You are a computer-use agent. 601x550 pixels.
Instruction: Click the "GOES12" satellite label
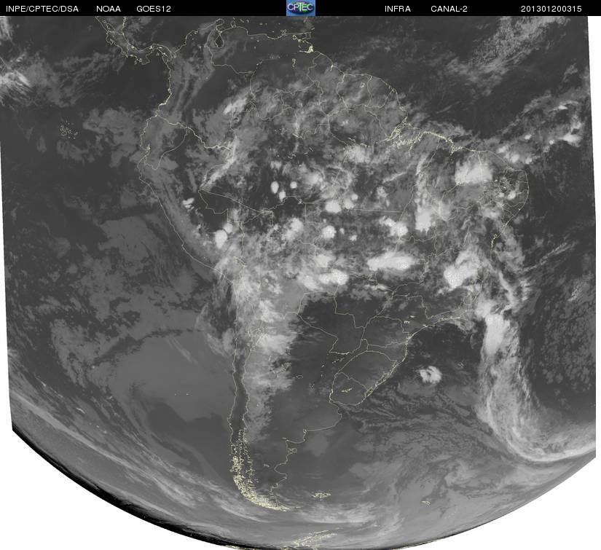pyautogui.click(x=154, y=9)
